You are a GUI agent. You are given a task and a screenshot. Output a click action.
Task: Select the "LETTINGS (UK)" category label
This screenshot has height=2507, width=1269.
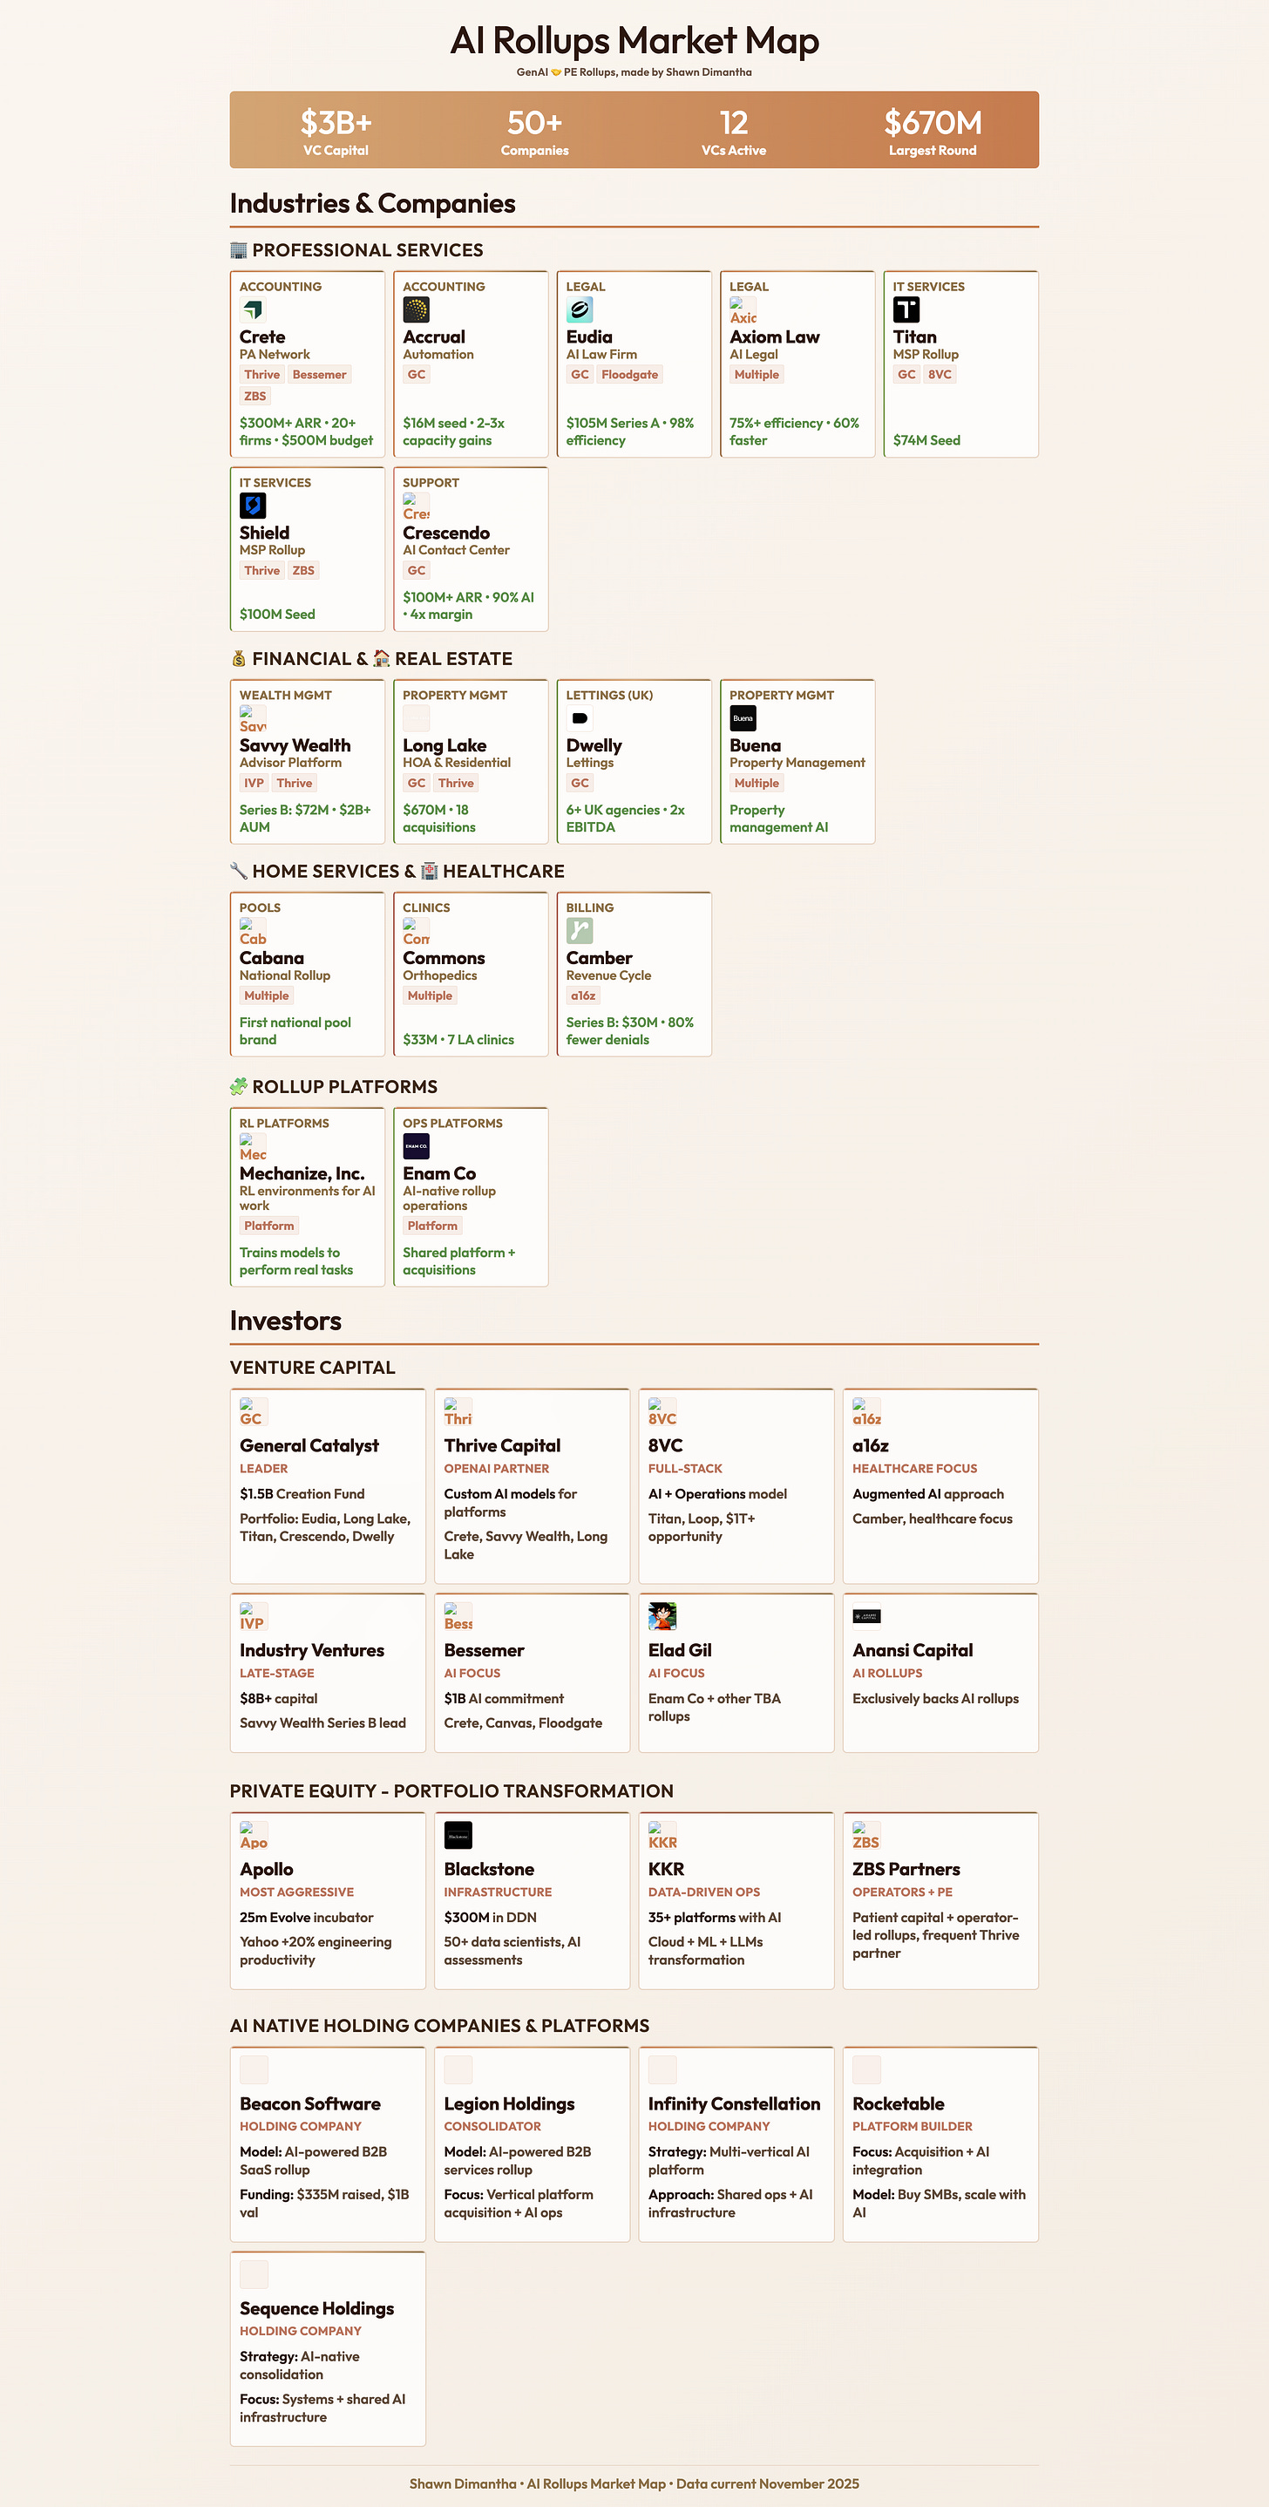coord(609,696)
